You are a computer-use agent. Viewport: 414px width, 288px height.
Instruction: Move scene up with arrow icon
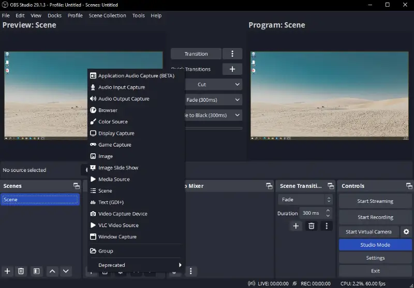(52, 271)
